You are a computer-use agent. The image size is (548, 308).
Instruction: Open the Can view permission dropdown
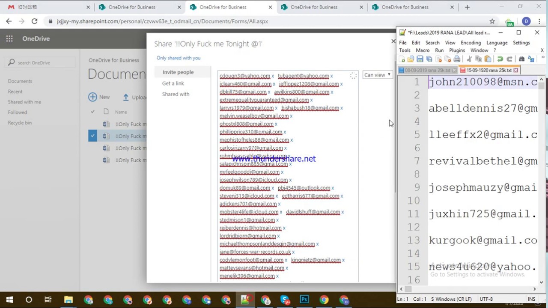click(378, 75)
